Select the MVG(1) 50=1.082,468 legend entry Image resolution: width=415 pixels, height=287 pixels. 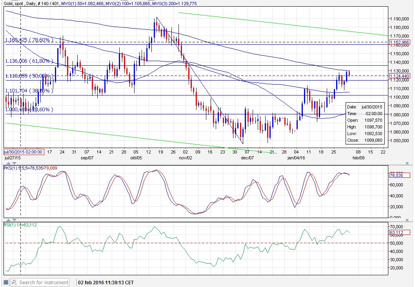[82, 4]
